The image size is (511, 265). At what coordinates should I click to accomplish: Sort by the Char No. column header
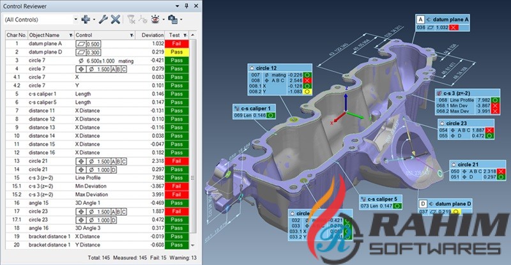click(x=17, y=35)
